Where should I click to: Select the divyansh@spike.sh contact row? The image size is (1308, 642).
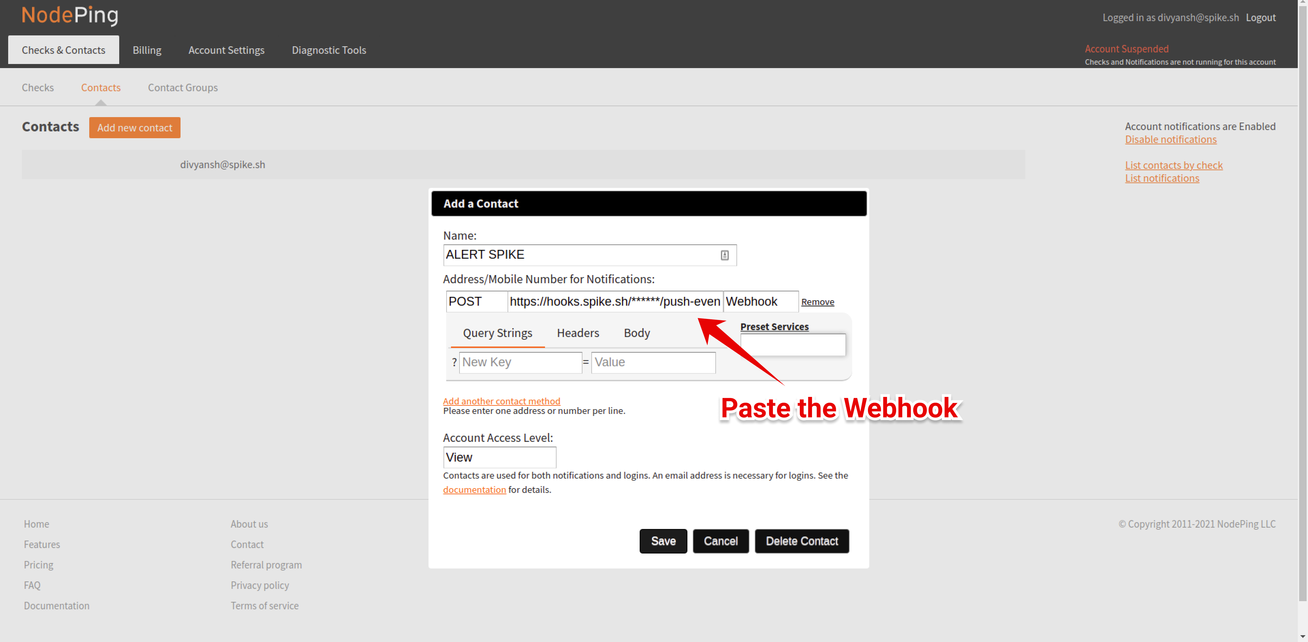523,164
